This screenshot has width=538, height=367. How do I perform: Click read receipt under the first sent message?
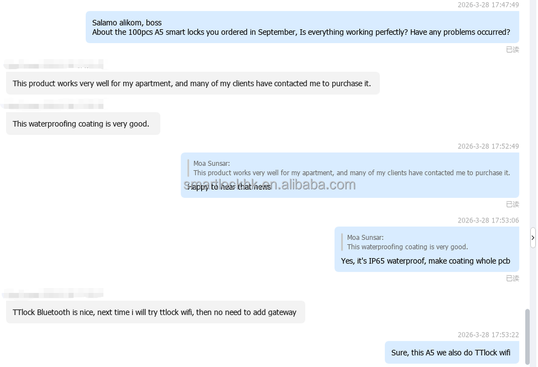pos(513,50)
